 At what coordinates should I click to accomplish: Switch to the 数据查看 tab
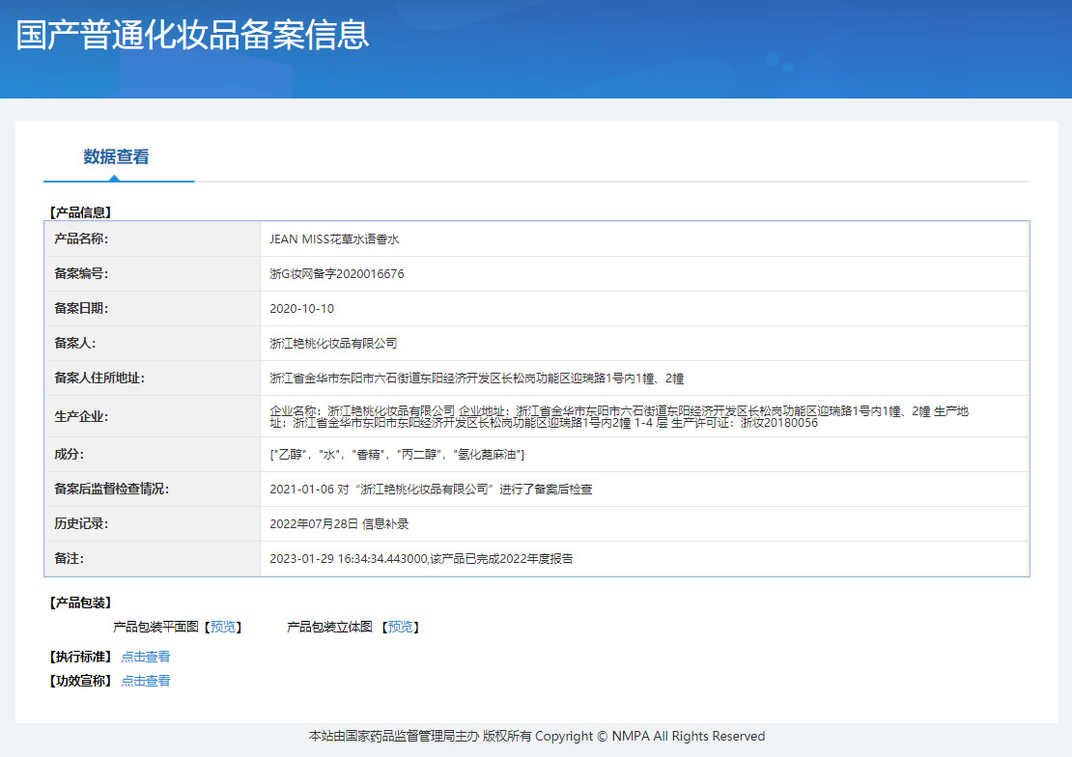(116, 157)
